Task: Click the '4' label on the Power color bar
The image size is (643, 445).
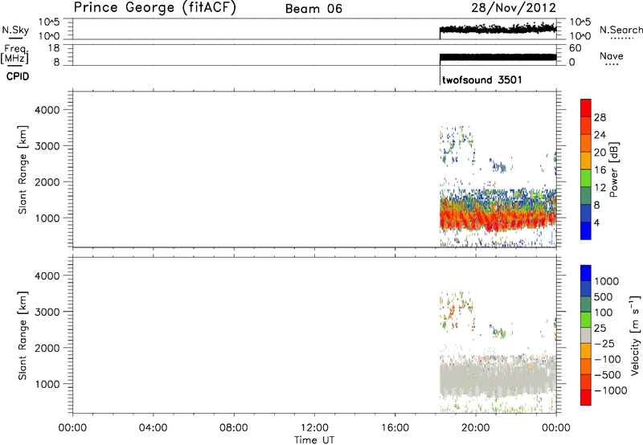Action: (596, 222)
